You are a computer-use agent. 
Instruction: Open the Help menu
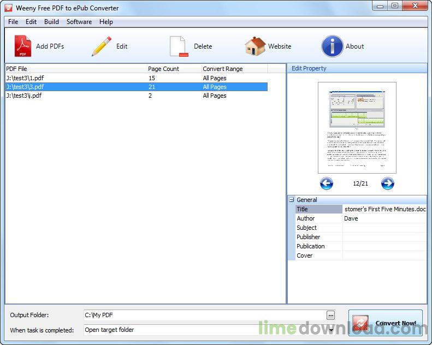106,22
